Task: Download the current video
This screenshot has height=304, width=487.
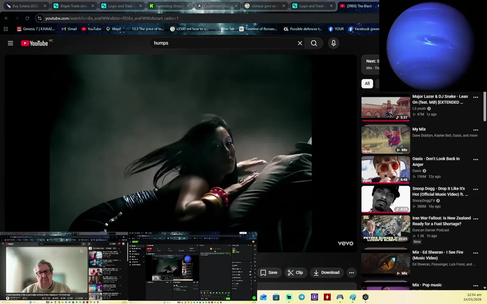Action: [327, 273]
